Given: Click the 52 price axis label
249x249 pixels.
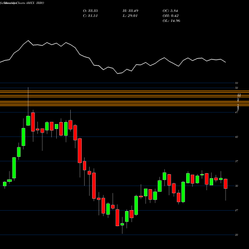Looking at the screenshot, I should coord(237,88).
